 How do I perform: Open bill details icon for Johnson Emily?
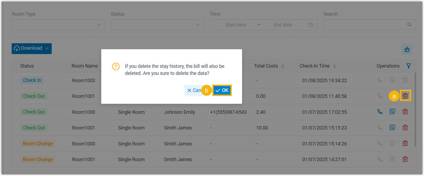coord(392,112)
